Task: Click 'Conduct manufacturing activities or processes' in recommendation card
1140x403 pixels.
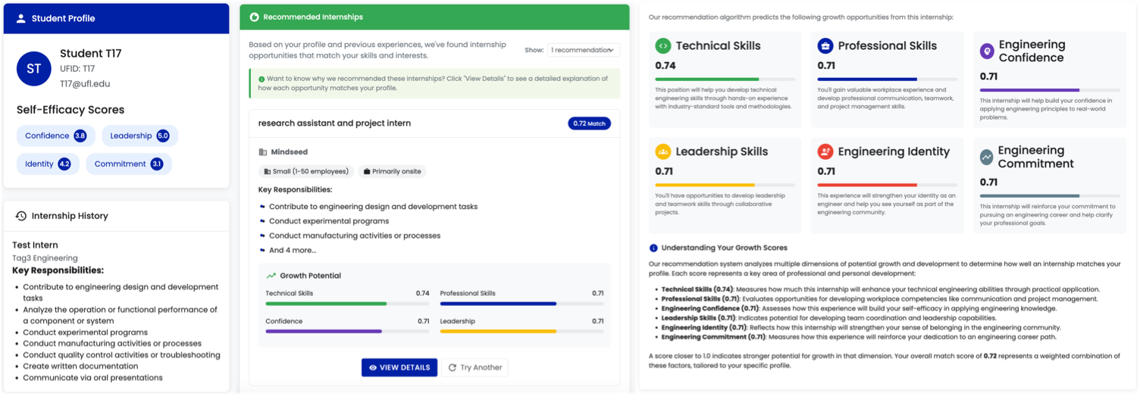Action: click(x=355, y=236)
